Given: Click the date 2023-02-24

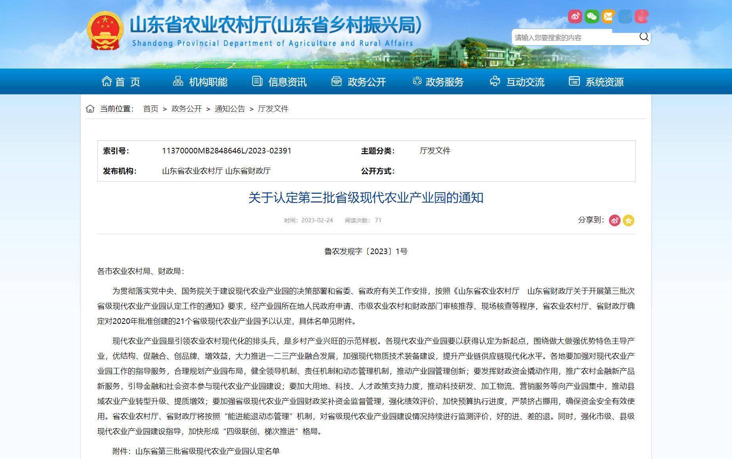Looking at the screenshot, I should point(317,220).
